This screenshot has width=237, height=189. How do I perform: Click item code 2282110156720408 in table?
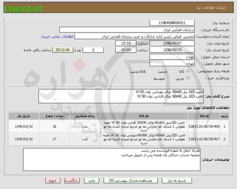point(204,126)
